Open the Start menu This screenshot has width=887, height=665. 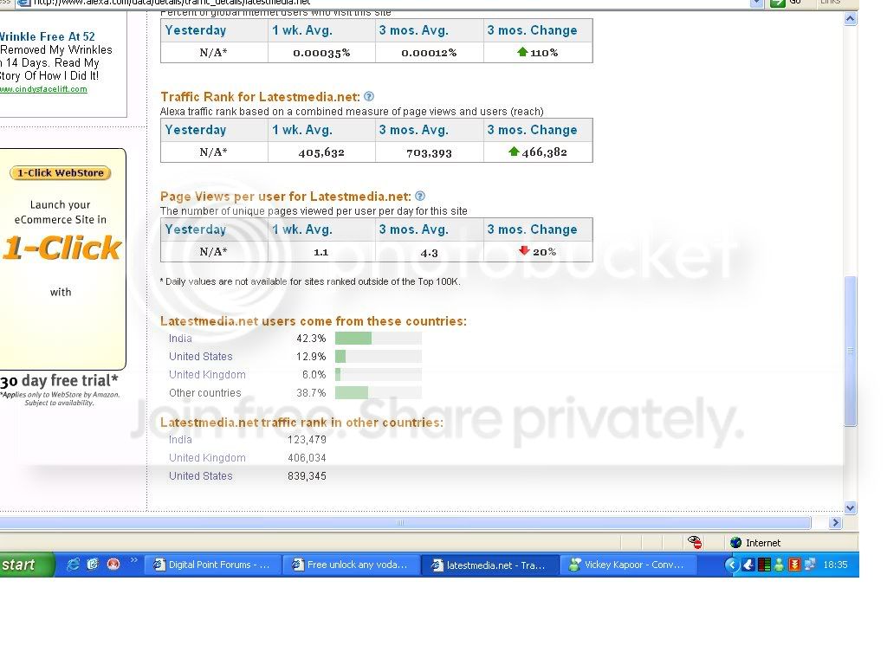click(27, 565)
